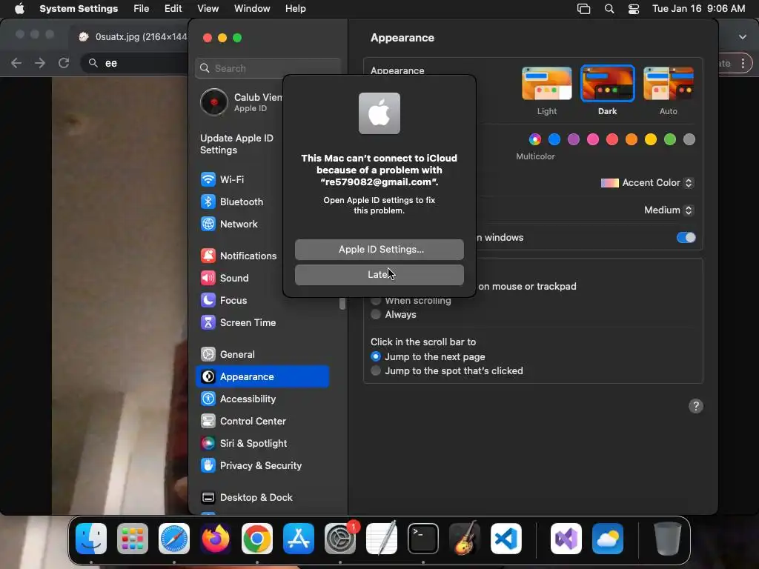Open the Medium sidebar icon size dropdown
This screenshot has height=569, width=759.
coord(669,210)
